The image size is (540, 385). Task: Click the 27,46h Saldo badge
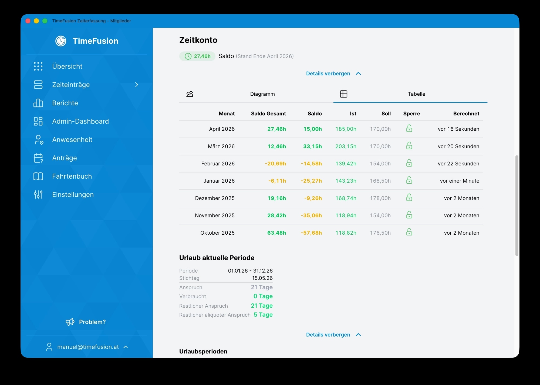coord(197,56)
